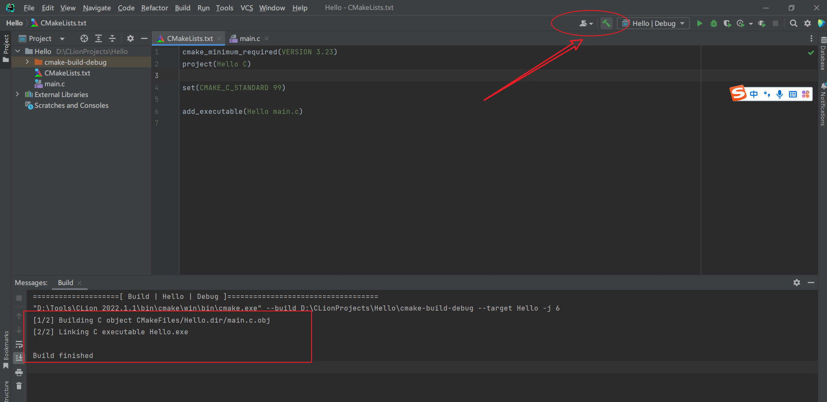827x402 pixels.
Task: Click the Stop square in Messages panel
Action: pos(19,298)
